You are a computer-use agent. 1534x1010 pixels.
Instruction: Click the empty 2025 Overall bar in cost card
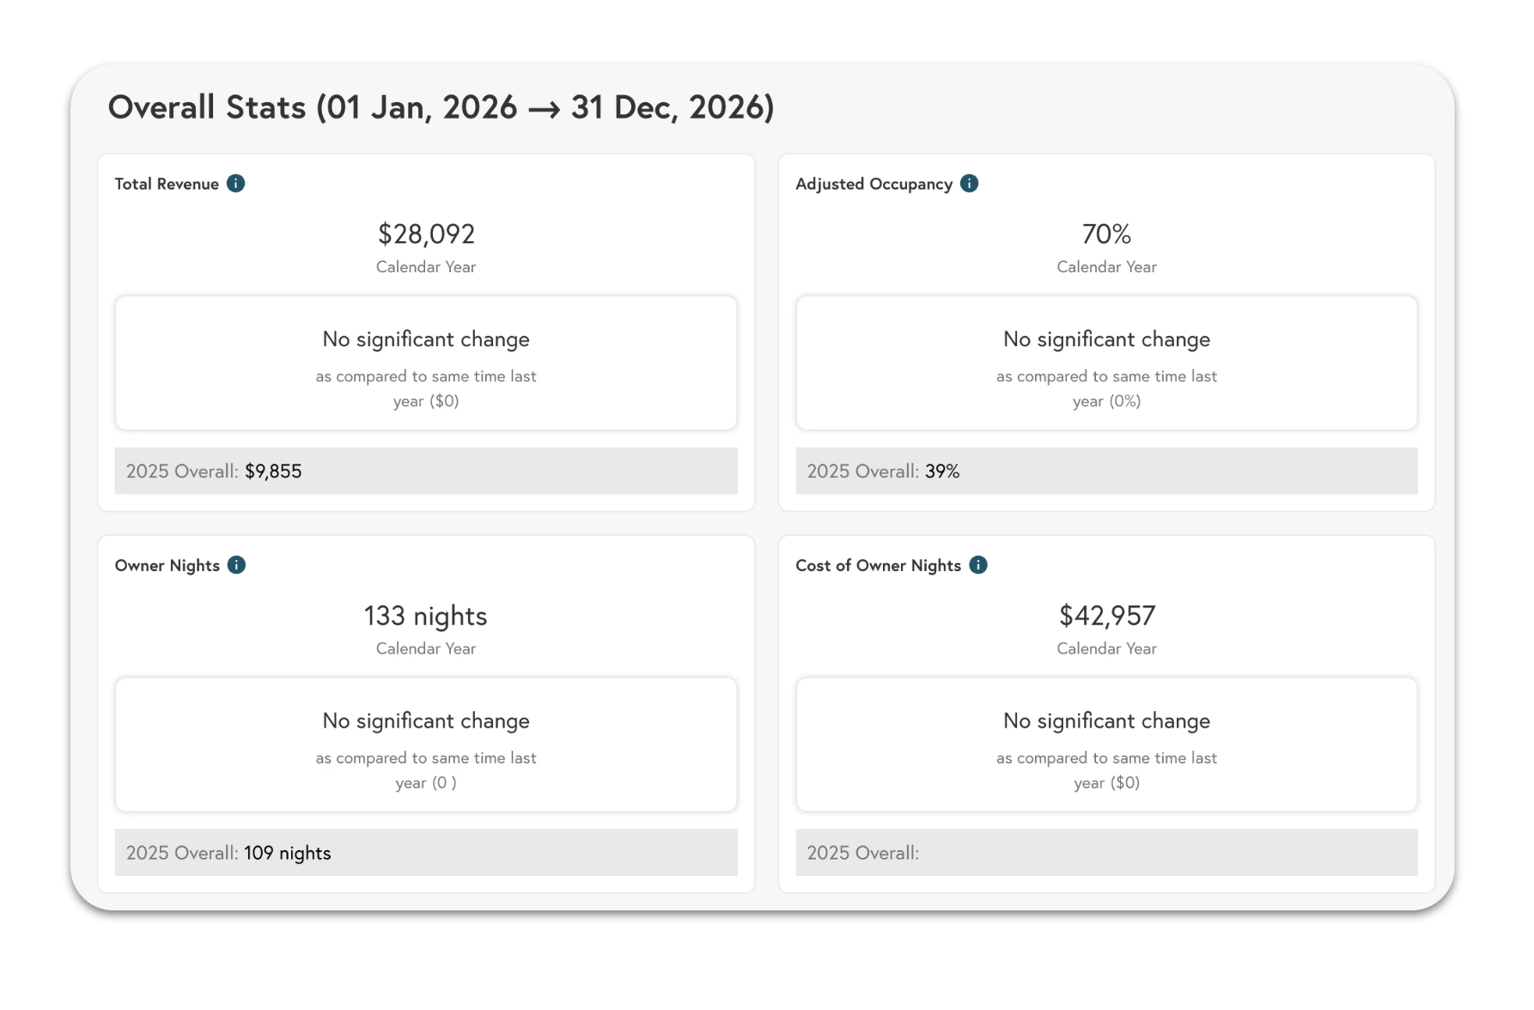[x=1106, y=852]
